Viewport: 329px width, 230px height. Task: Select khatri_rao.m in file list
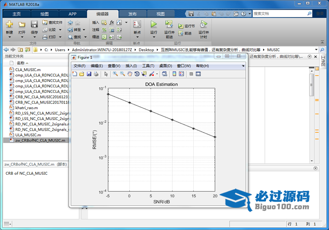click(x=26, y=108)
